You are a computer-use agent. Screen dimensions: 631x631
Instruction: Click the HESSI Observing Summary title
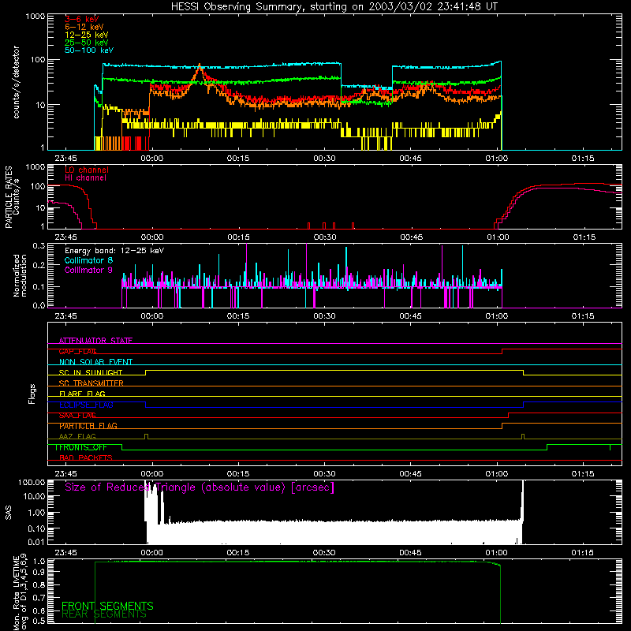pos(334,7)
